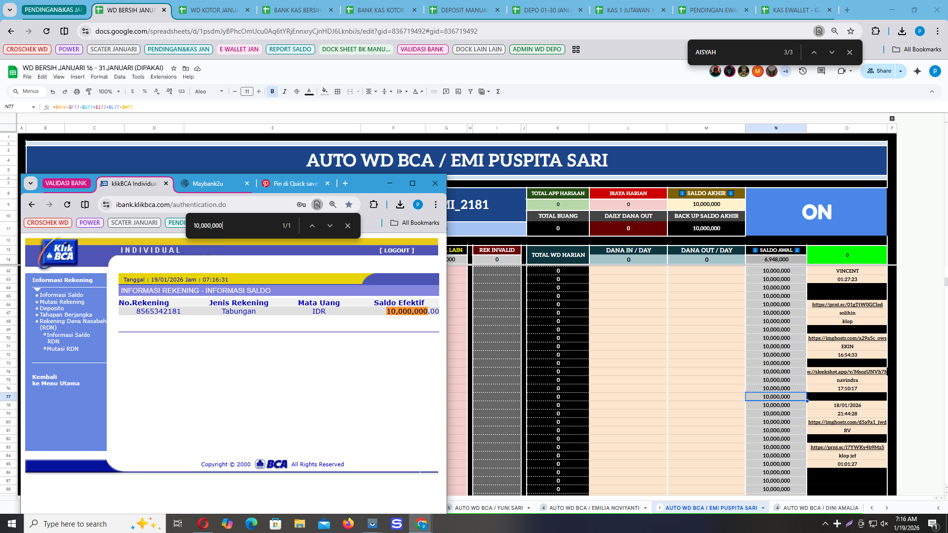Click the Undo icon in Sheets toolbar
The image size is (948, 533).
52,91
